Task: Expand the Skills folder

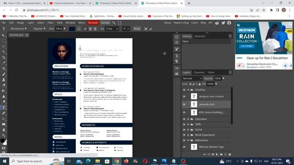Action: pos(188,124)
